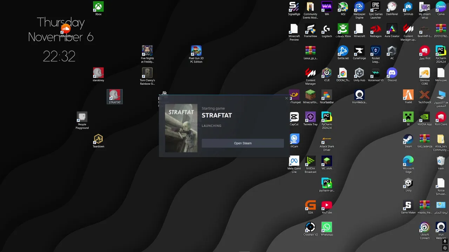The height and width of the screenshot is (252, 449).
Task: Open Glorious CORE shortcut
Action: (425, 76)
